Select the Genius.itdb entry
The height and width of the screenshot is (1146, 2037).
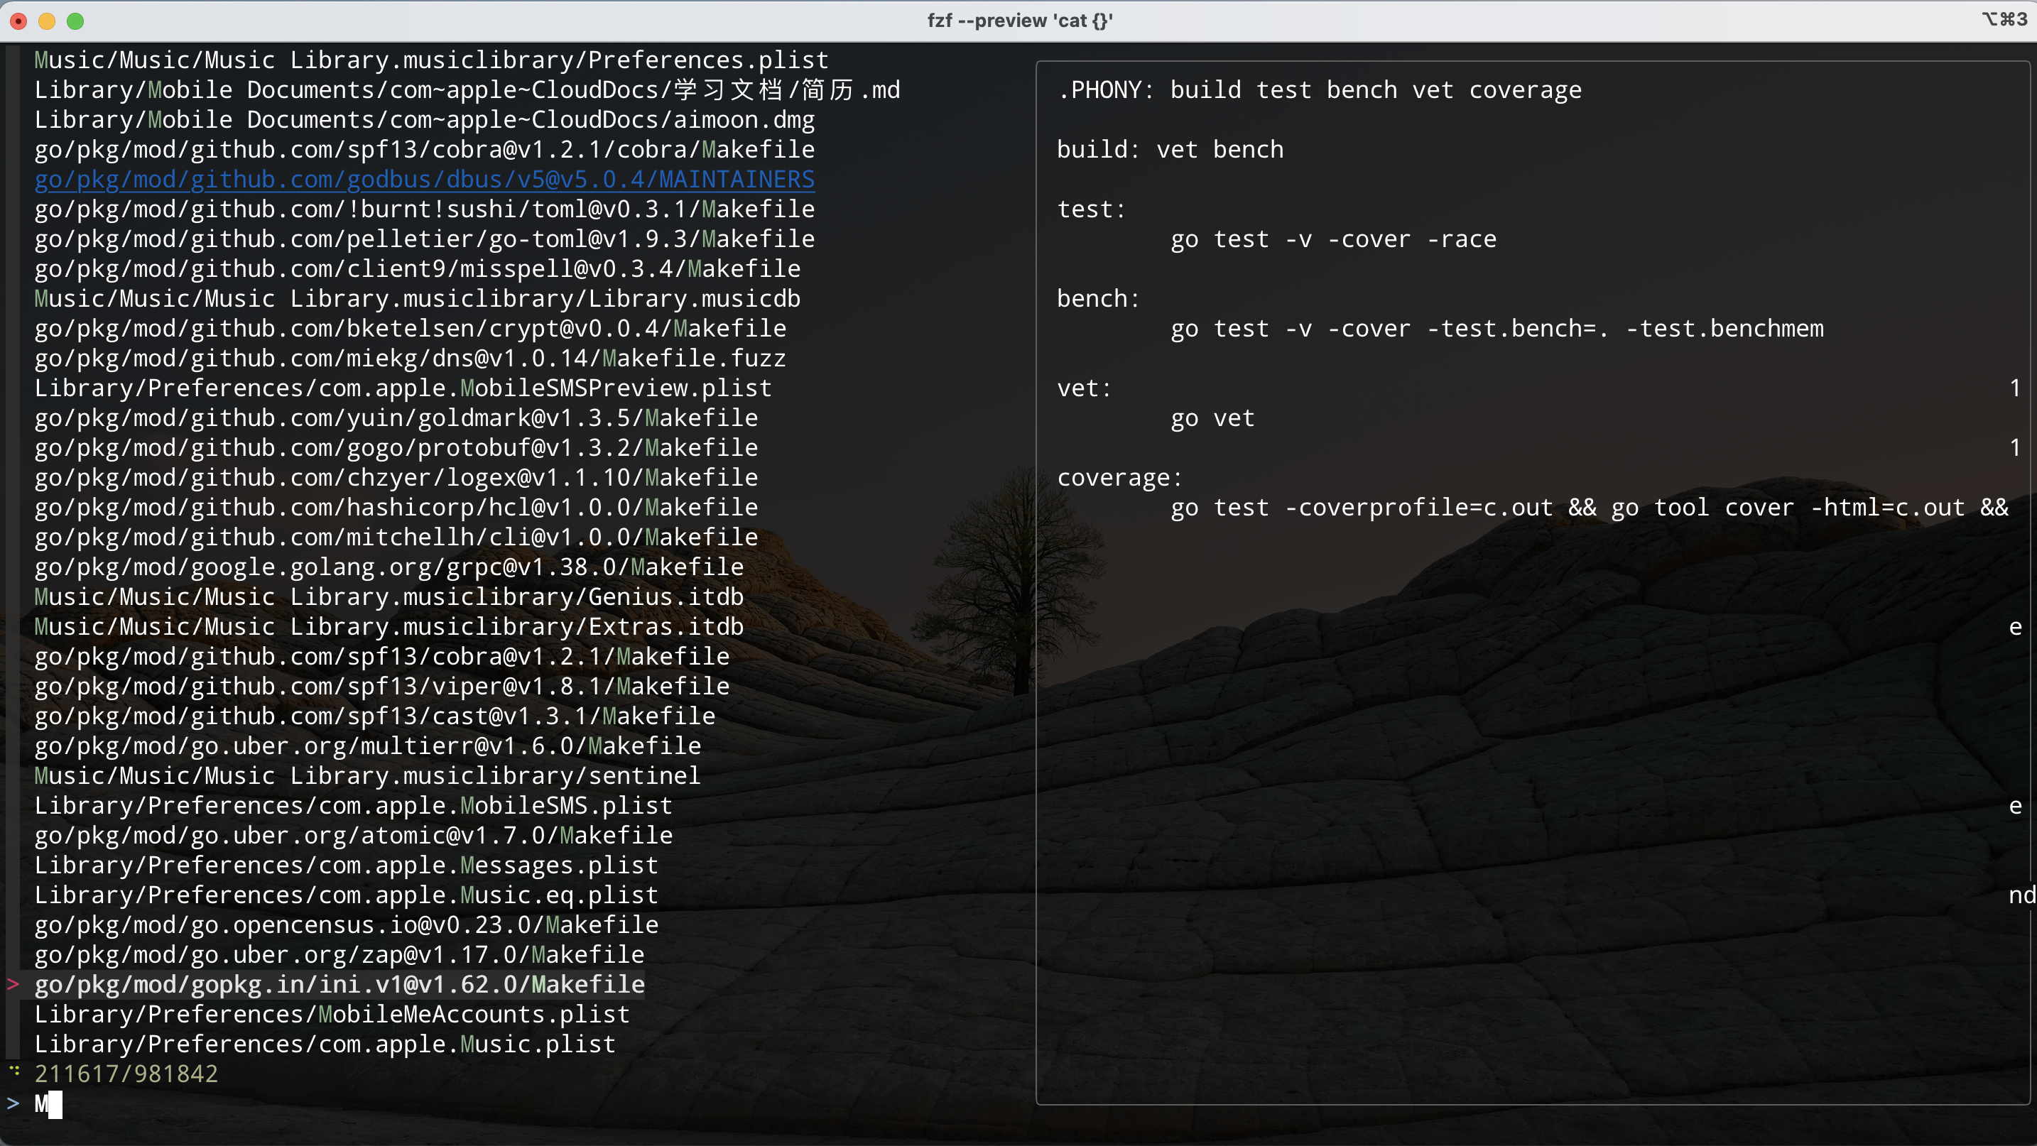[389, 596]
